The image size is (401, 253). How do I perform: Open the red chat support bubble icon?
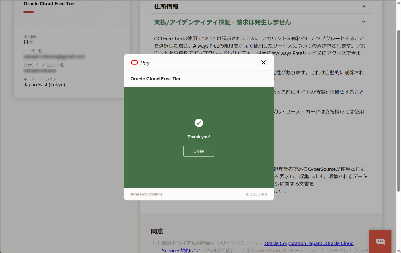pos(380,241)
